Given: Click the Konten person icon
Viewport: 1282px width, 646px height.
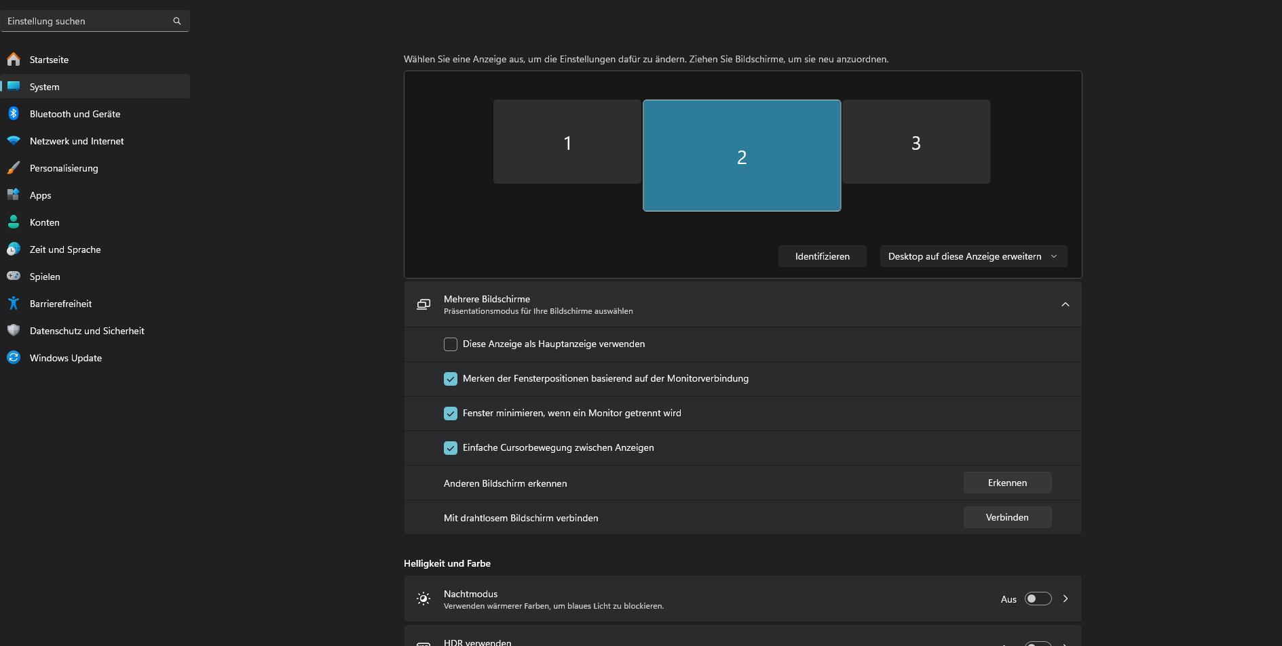Looking at the screenshot, I should click(x=14, y=222).
